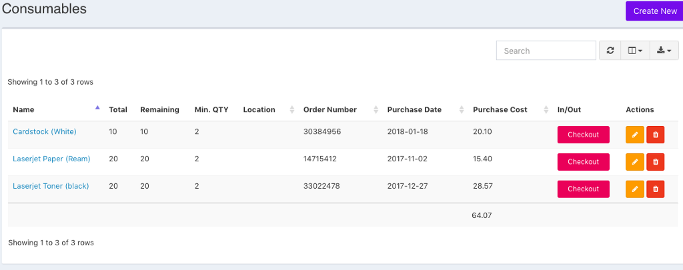Open the Cardstock (White) link

(45, 131)
